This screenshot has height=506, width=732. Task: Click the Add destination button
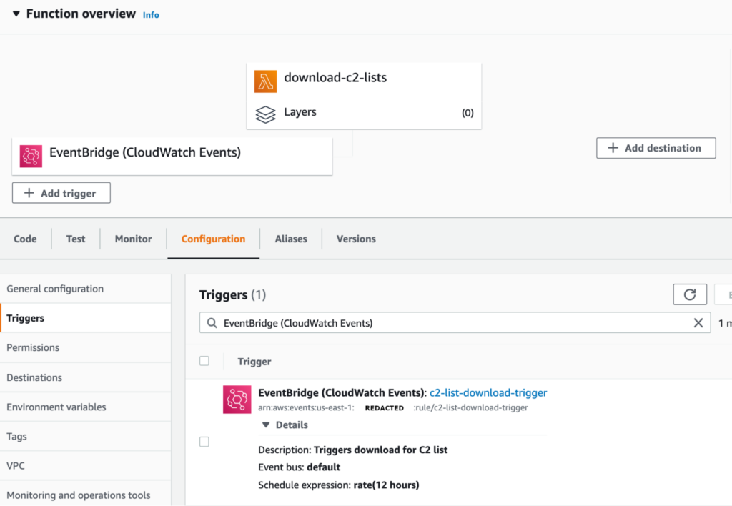click(x=656, y=148)
